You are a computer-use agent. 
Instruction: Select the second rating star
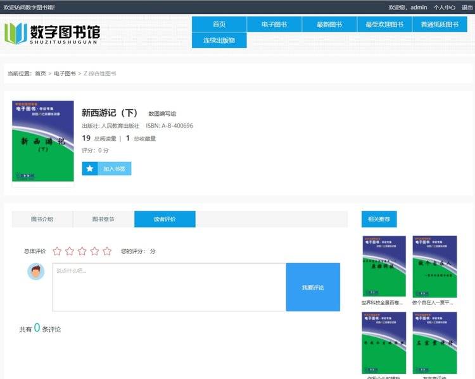(70, 251)
